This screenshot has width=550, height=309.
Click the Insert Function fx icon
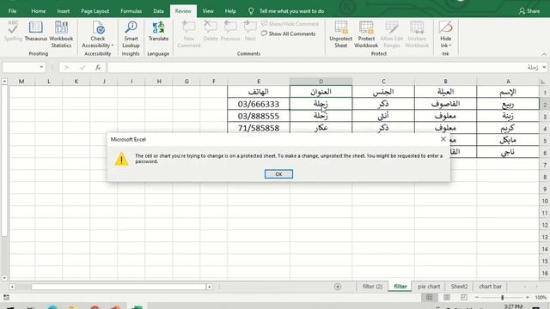(97, 67)
